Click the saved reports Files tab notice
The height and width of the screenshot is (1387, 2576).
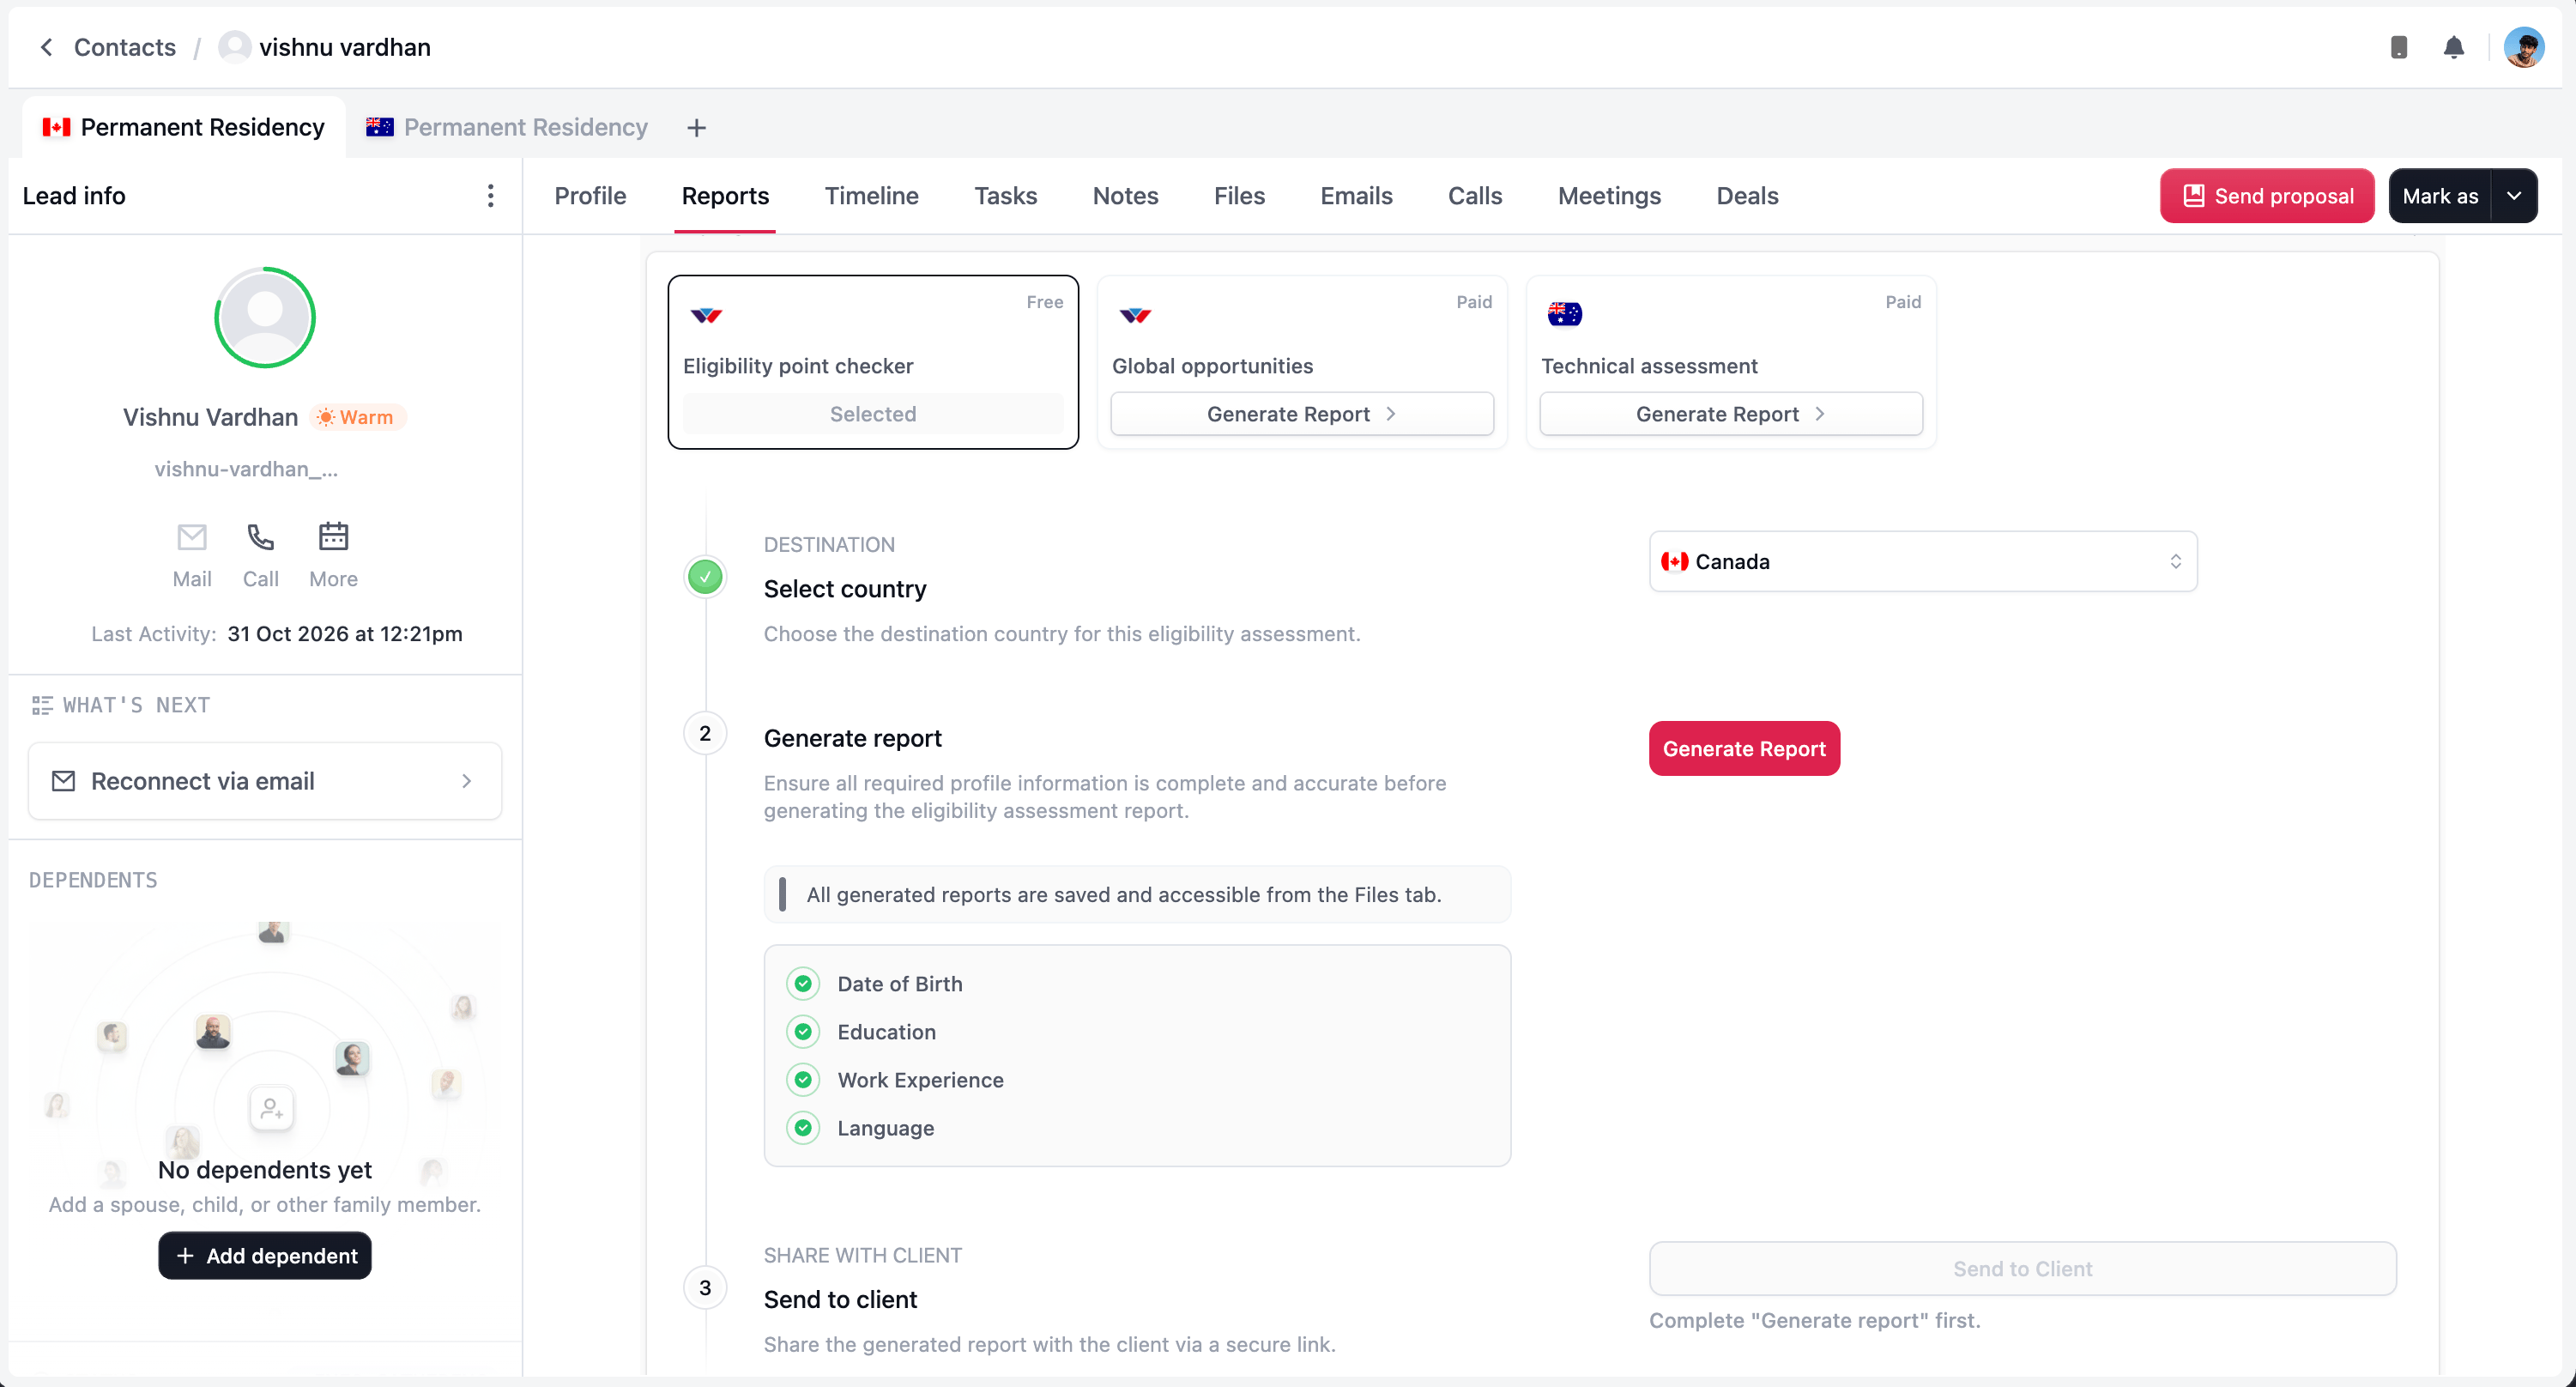coord(1137,895)
